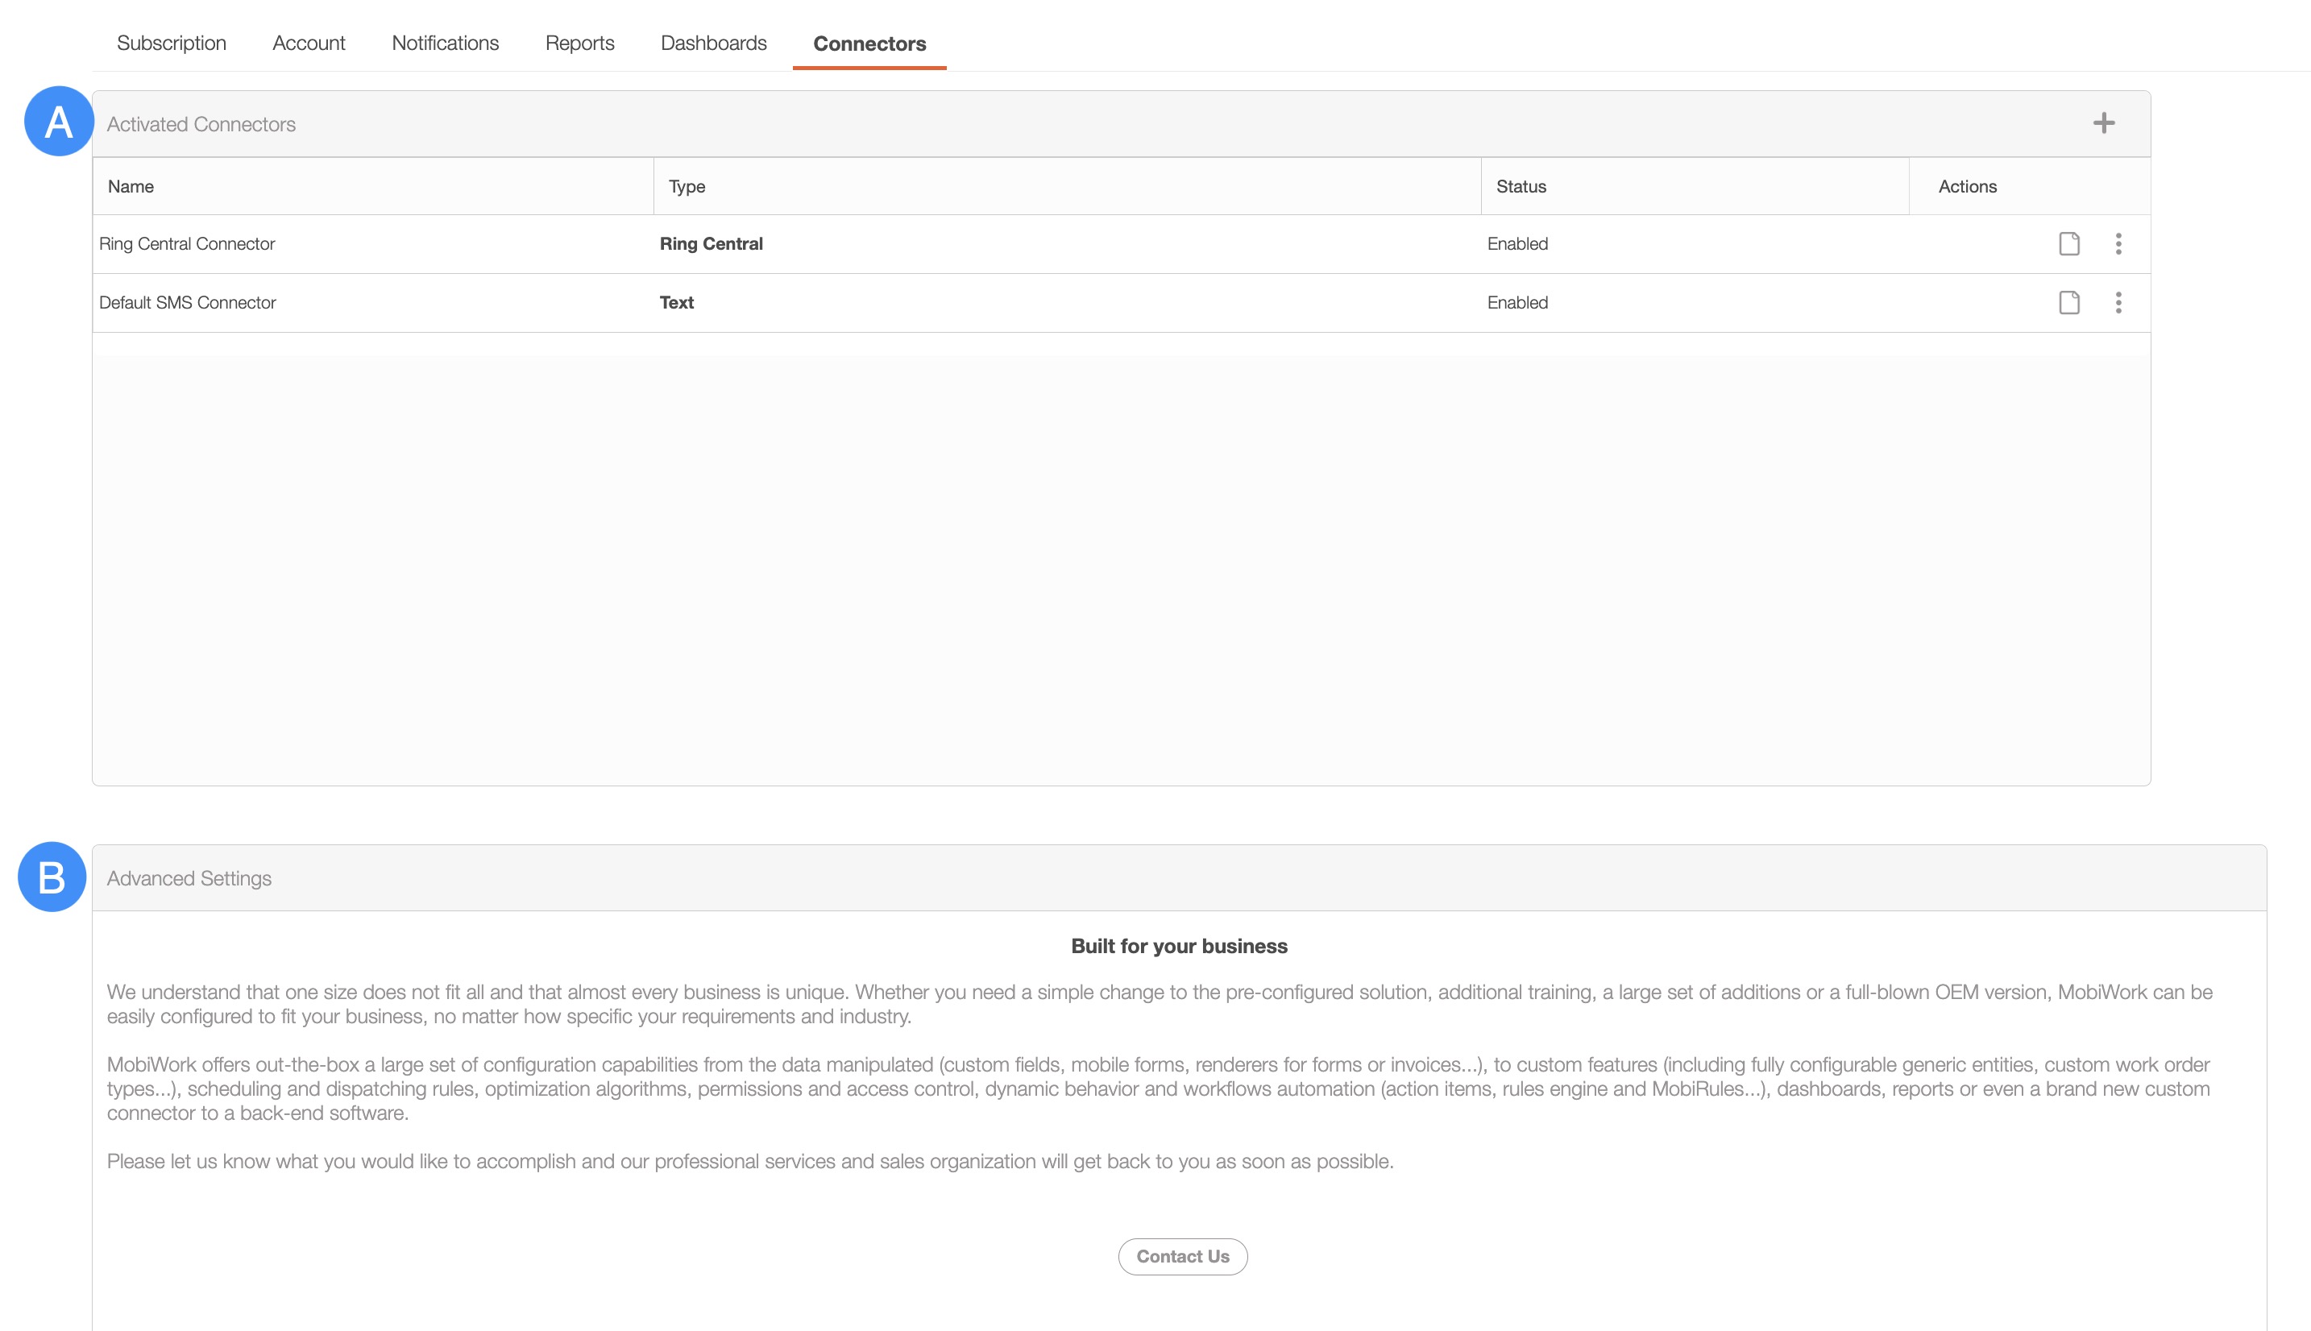Click the Status column header
This screenshot has width=2311, height=1331.
click(x=1521, y=186)
